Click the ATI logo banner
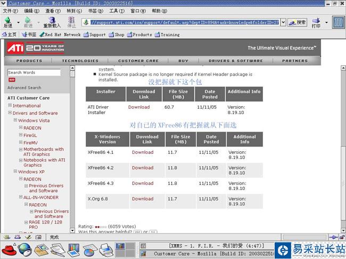 click(35, 48)
